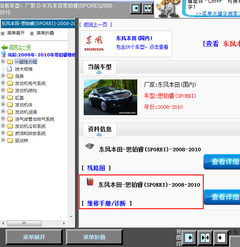The width and height of the screenshot is (240, 247).
Task: Click the gray wiring diagram chip icon
Action: [90, 147]
